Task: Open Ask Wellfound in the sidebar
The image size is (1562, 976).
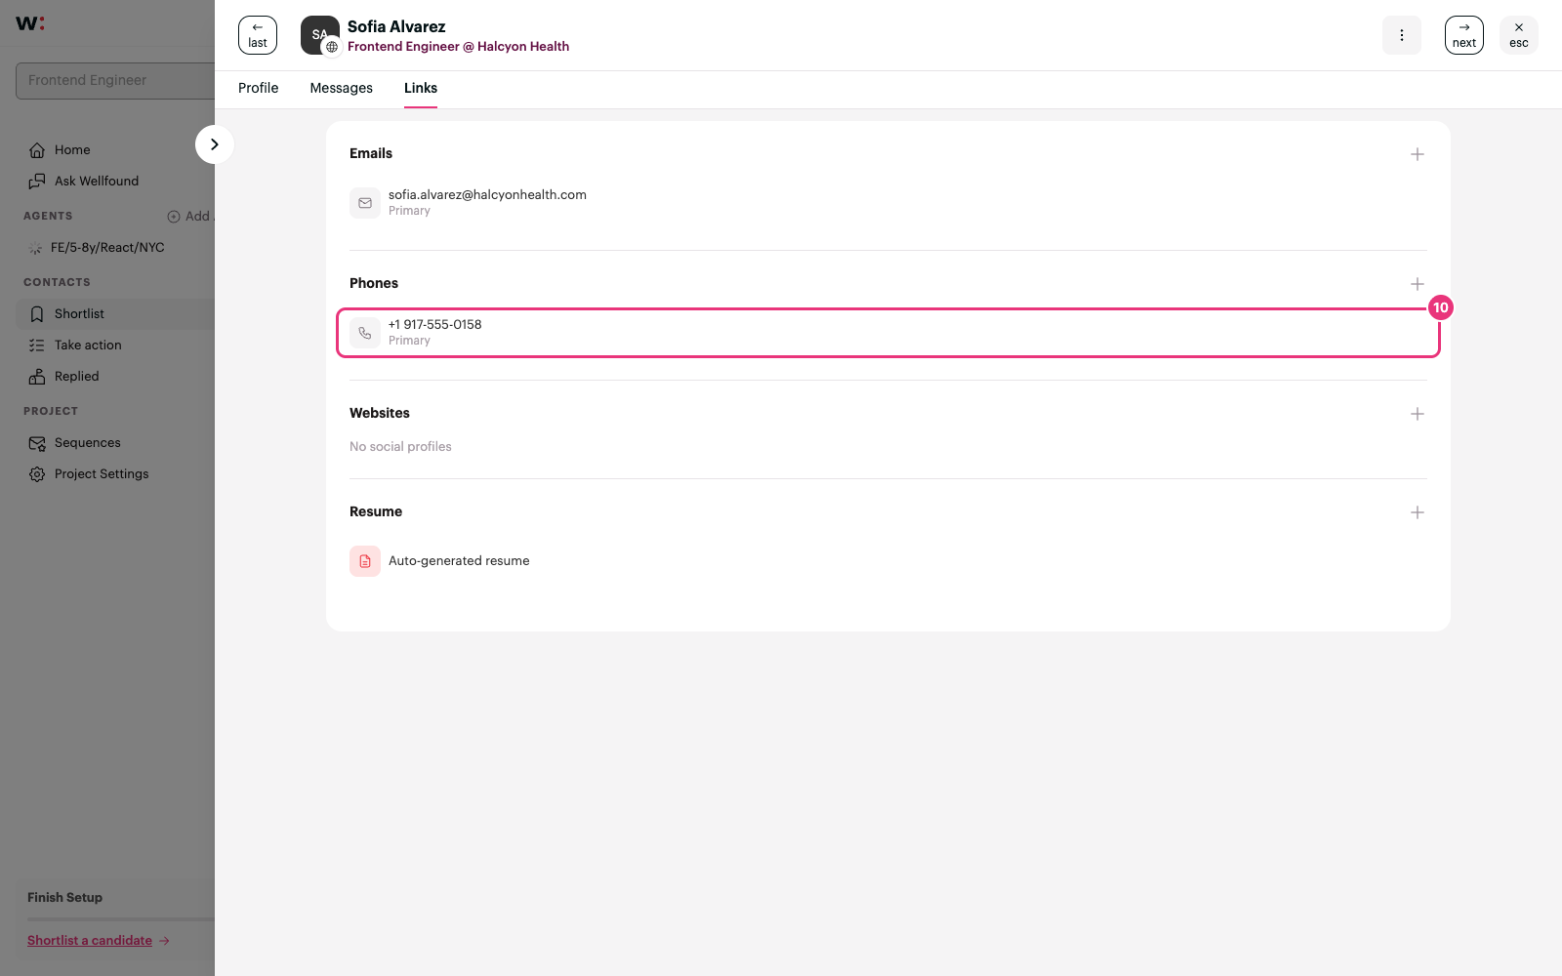Action: pos(97,181)
